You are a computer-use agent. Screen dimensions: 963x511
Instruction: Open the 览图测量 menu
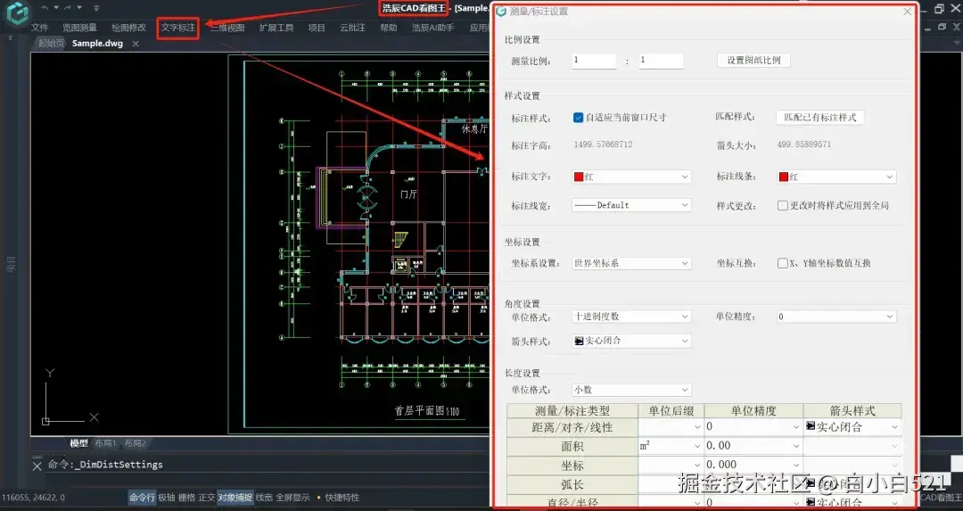(x=80, y=28)
